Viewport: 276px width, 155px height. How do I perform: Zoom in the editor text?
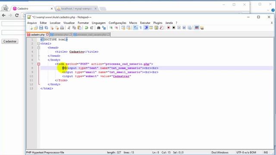pos(111,28)
